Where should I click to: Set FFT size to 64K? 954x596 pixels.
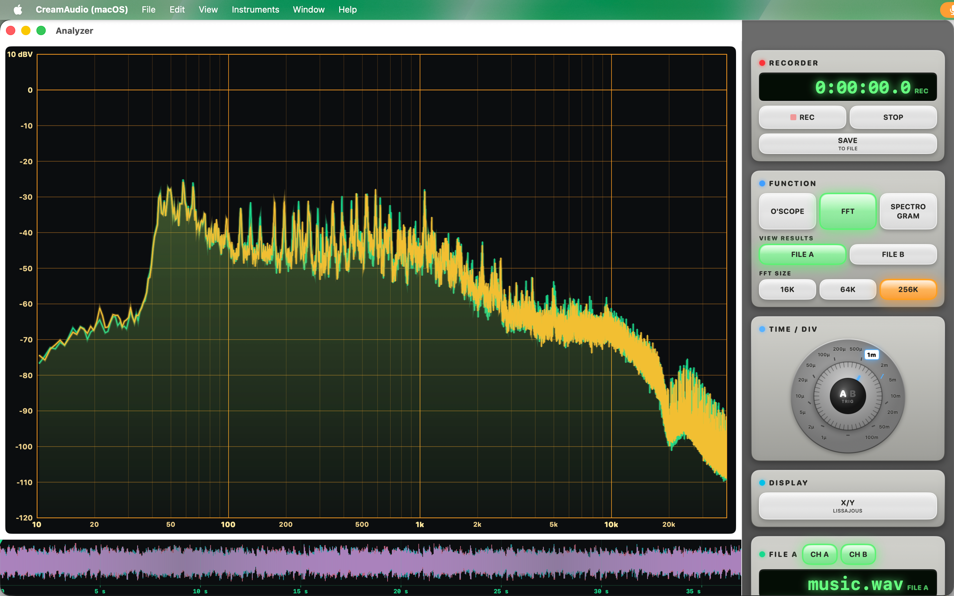pos(848,289)
